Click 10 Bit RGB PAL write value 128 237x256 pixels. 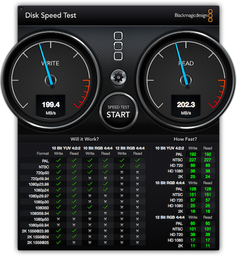coord(193,189)
